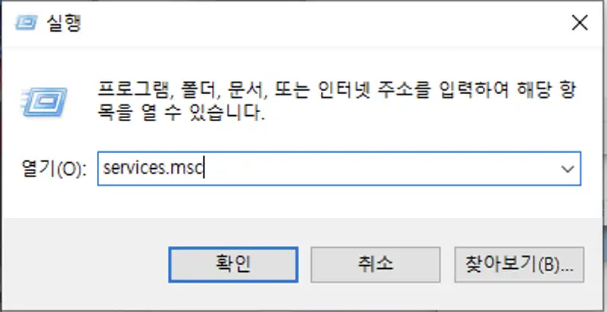Cancel using the 취소 button
This screenshot has width=607, height=312.
tap(375, 265)
